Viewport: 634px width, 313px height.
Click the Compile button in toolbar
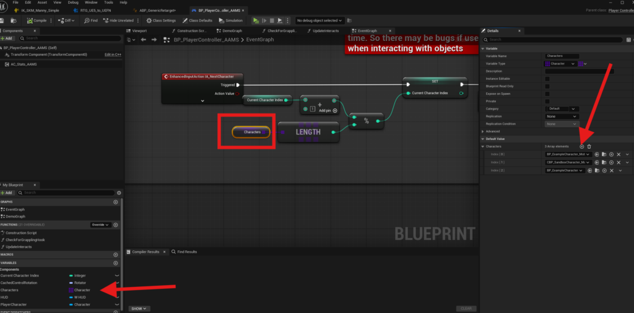tap(37, 20)
